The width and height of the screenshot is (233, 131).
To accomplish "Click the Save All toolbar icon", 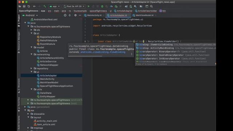I will tap(24, 7).
